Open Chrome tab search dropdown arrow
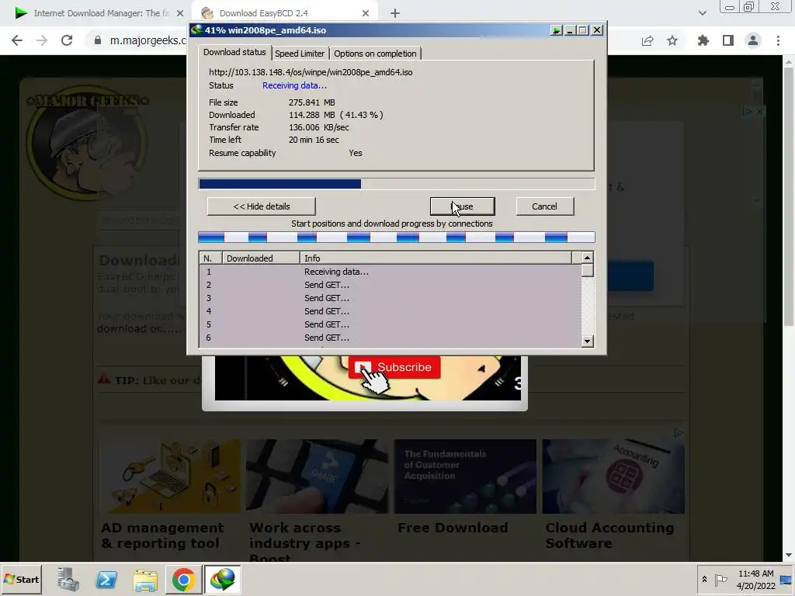Image resolution: width=795 pixels, height=596 pixels. (702, 13)
